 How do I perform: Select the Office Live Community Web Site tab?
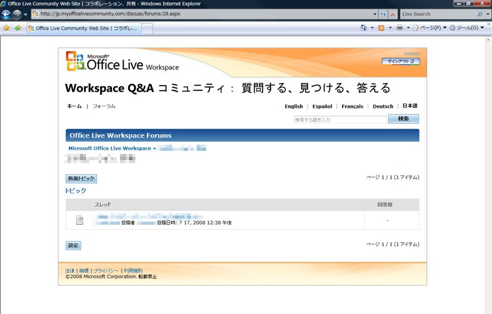(x=84, y=28)
